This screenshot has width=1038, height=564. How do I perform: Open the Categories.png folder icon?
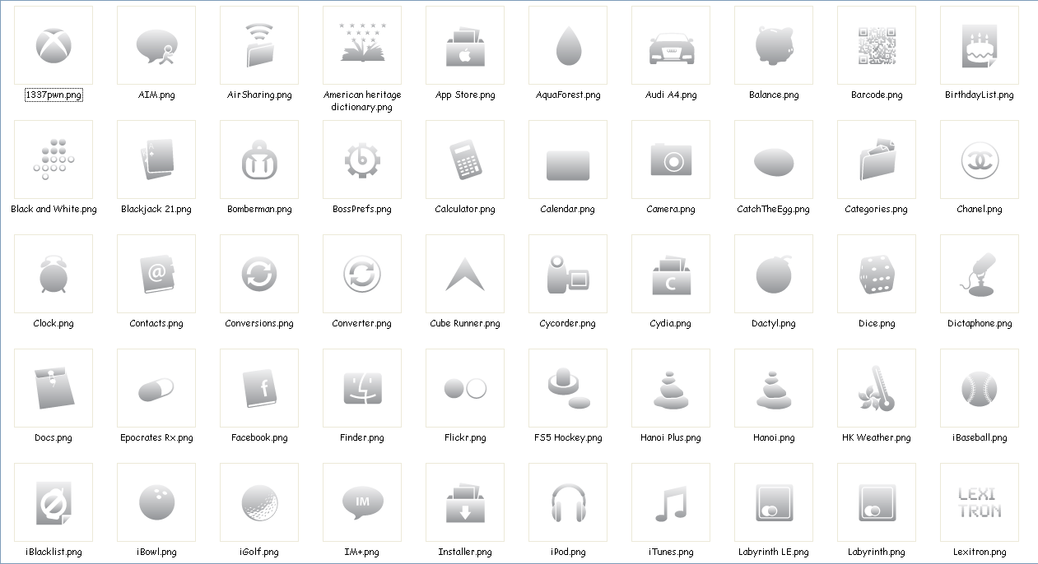click(x=877, y=159)
